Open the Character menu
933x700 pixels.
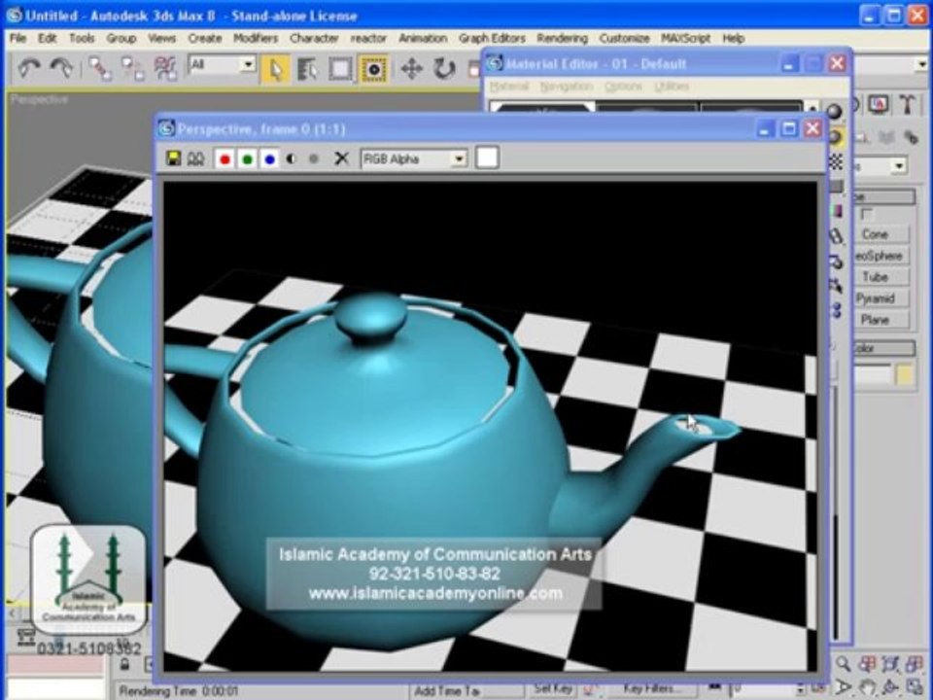coord(314,38)
